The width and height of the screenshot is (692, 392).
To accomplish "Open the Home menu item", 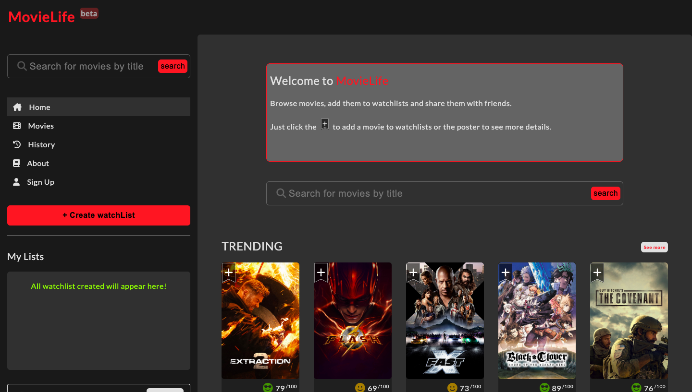I will pyautogui.click(x=99, y=107).
